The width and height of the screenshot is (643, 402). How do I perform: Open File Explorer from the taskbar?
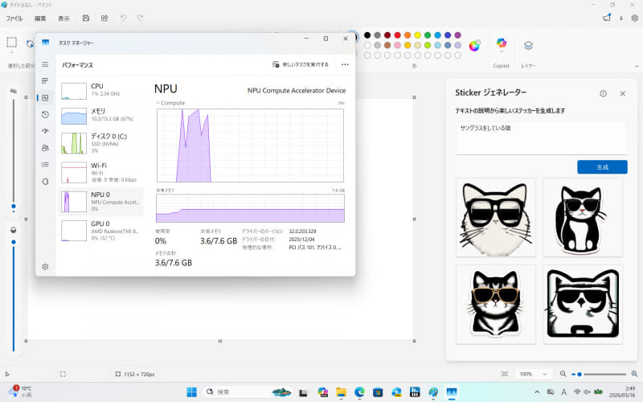tap(341, 392)
